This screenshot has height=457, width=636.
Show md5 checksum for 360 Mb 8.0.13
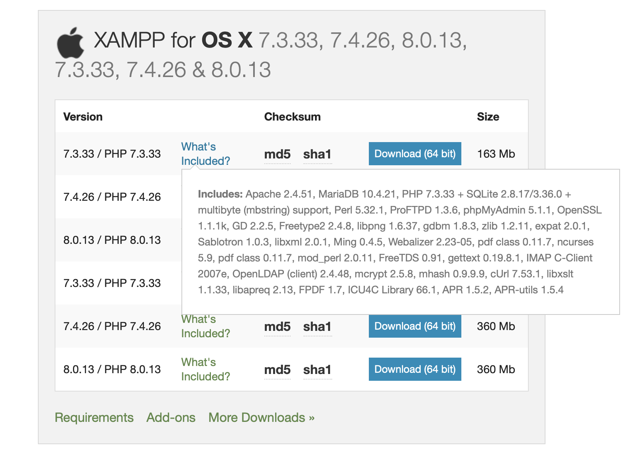pyautogui.click(x=277, y=370)
